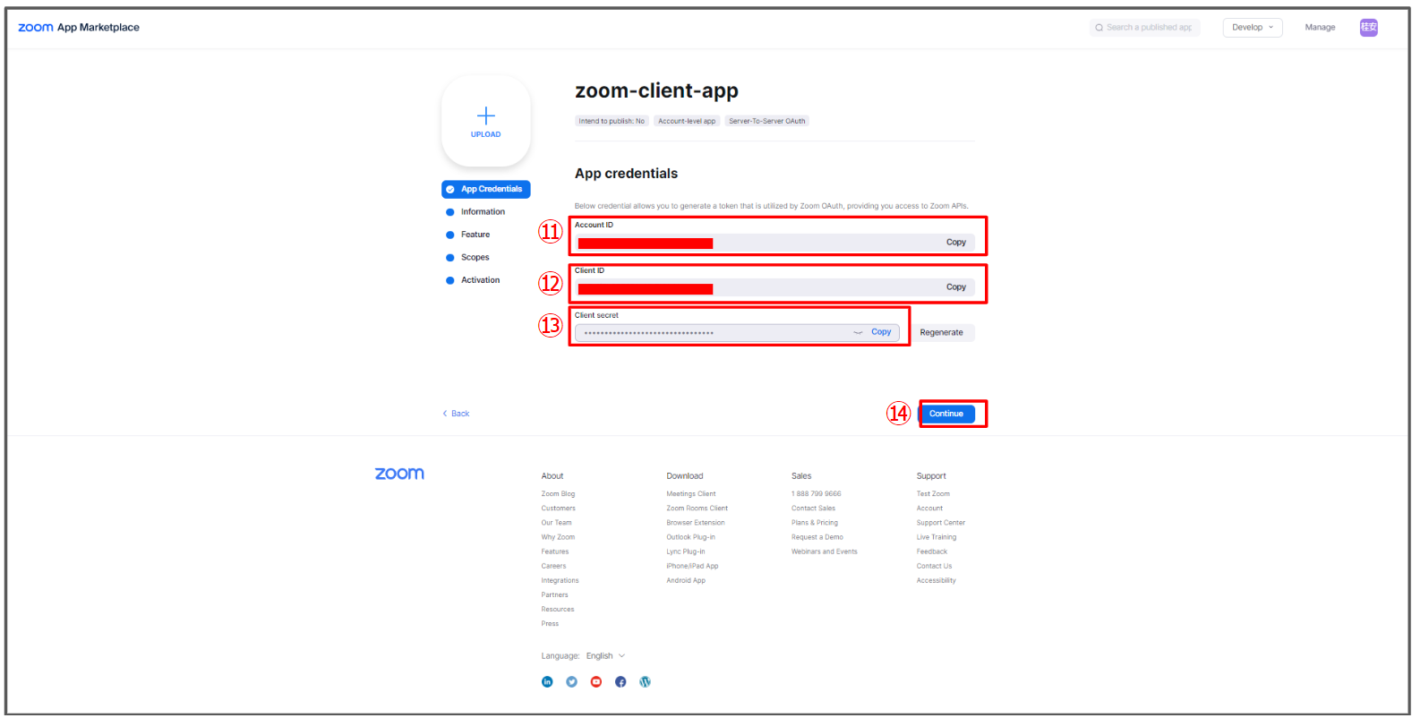Open the Zoom Rooms Client download link
The height and width of the screenshot is (718, 1412).
(697, 509)
